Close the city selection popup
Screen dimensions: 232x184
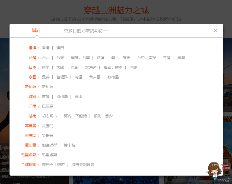(x=215, y=30)
